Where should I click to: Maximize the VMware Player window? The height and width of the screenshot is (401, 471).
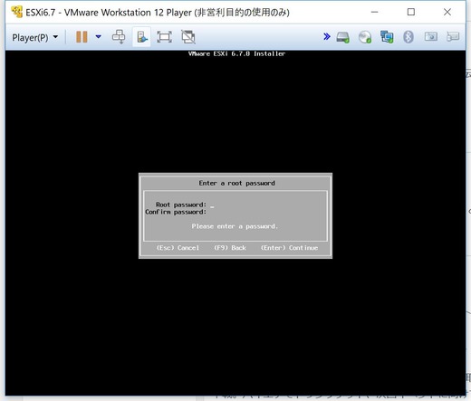coord(411,12)
